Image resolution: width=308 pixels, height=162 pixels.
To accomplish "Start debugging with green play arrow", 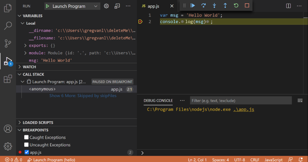I will (x=48, y=6).
